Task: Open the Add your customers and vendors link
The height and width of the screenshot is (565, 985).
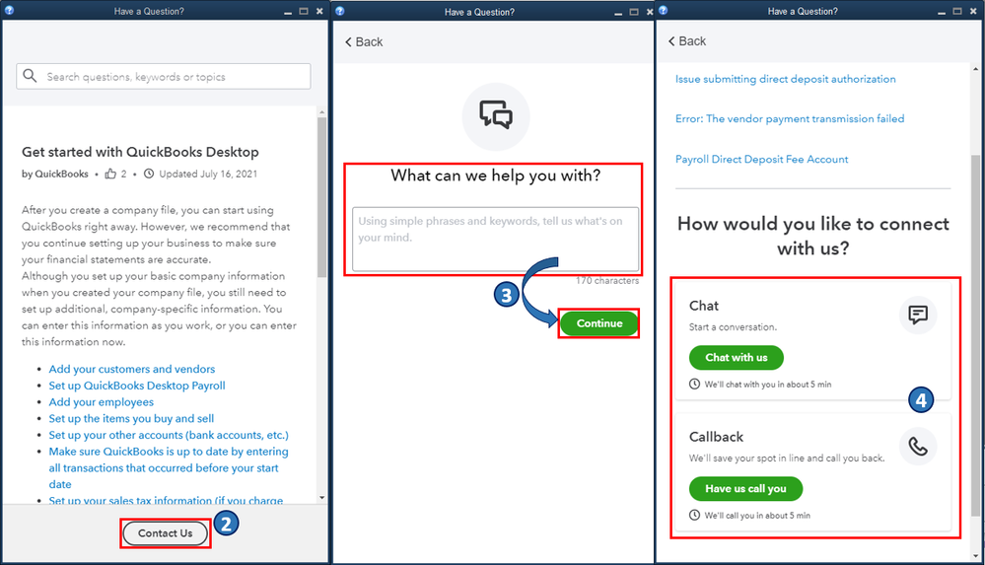Action: click(x=132, y=369)
